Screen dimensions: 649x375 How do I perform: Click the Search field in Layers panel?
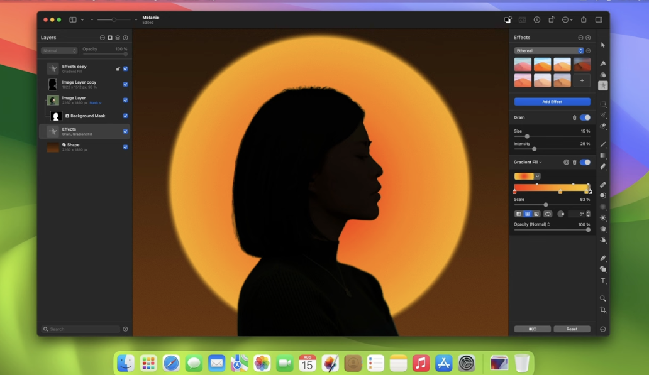[x=81, y=329]
